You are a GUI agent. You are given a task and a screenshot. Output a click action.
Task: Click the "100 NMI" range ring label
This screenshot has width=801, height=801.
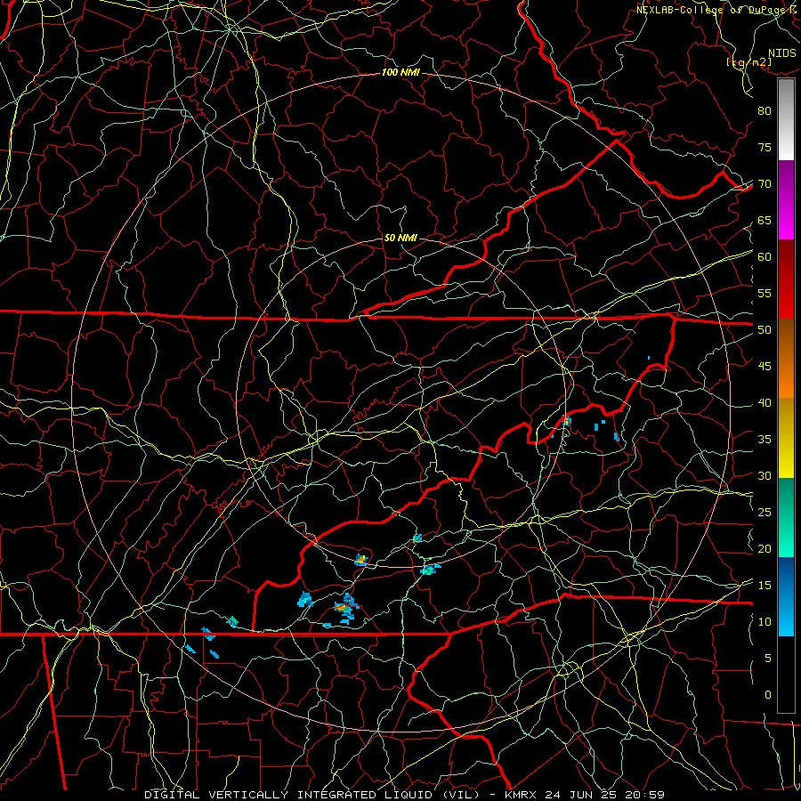(400, 73)
